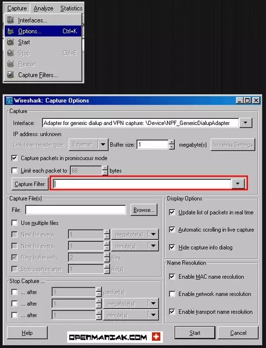Click the Interface adapter name field

pyautogui.click(x=141, y=123)
